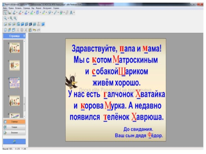This screenshot has height=154, width=206.
Task: Click the zoom out magnifier icon
Action: click(15, 18)
